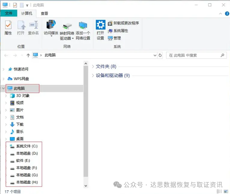Switch to the 计算机 ribbon tab

click(27, 14)
